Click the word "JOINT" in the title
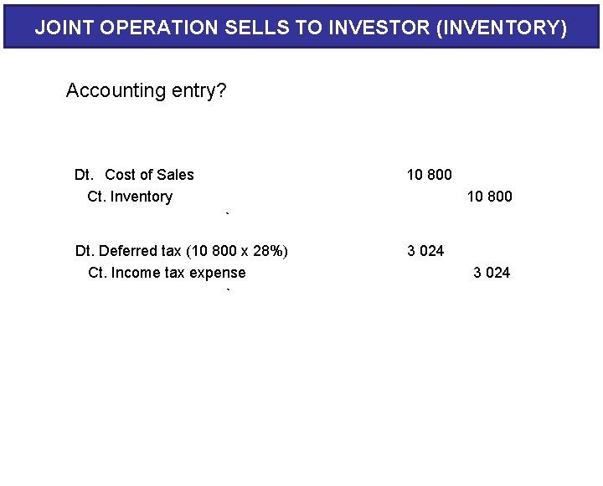This screenshot has width=603, height=486. (64, 28)
